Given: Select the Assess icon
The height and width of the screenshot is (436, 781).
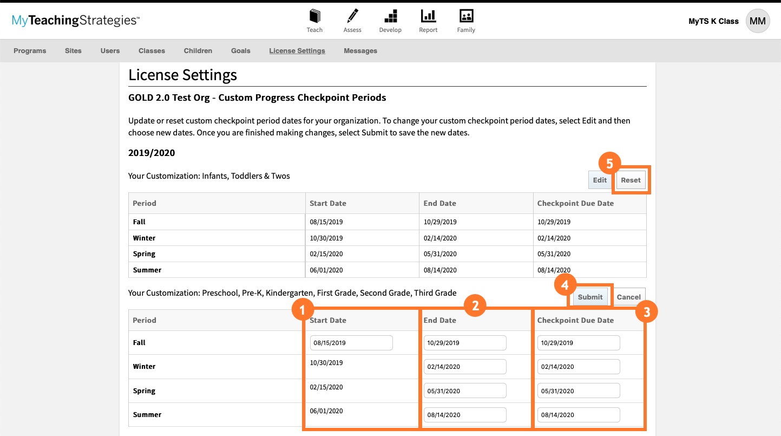Looking at the screenshot, I should [x=352, y=21].
